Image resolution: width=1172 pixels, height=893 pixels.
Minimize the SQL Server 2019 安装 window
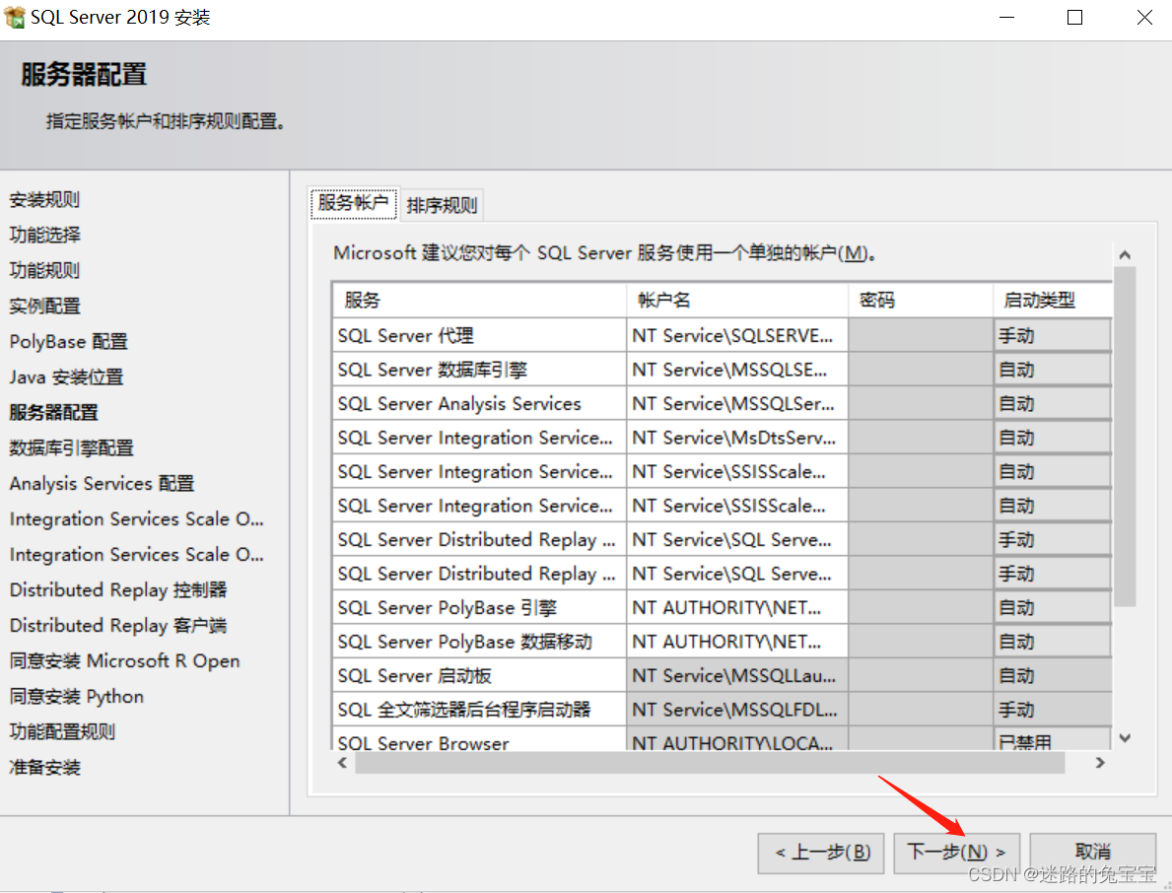(x=1006, y=17)
